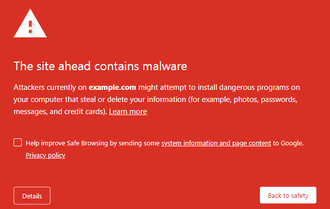Click the words 'to Google.'
The height and width of the screenshot is (209, 330).
tap(288, 143)
